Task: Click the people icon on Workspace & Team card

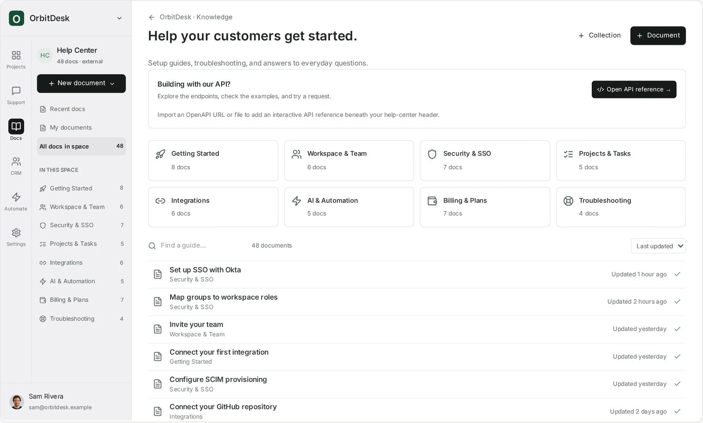Action: pyautogui.click(x=297, y=154)
